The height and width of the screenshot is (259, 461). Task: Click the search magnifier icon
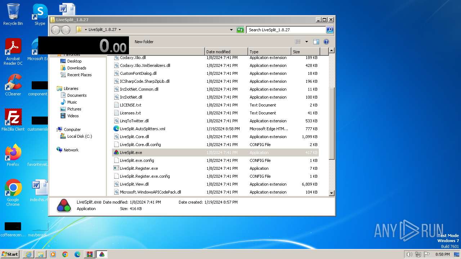coord(330,30)
